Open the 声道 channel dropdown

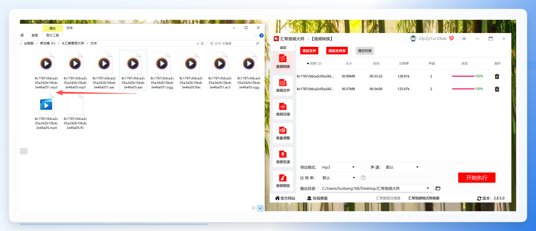coord(402,167)
